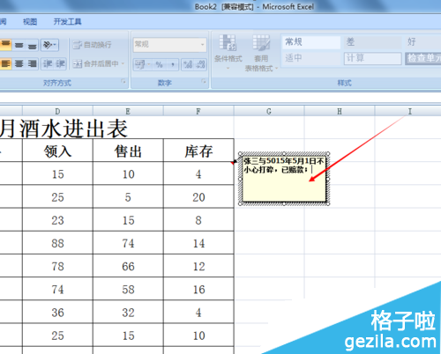Click 合并后居中 merge and center
Viewport: 441px width, 354px height.
coord(95,63)
